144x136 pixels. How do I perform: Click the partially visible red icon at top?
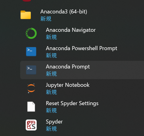[x=27, y=1]
